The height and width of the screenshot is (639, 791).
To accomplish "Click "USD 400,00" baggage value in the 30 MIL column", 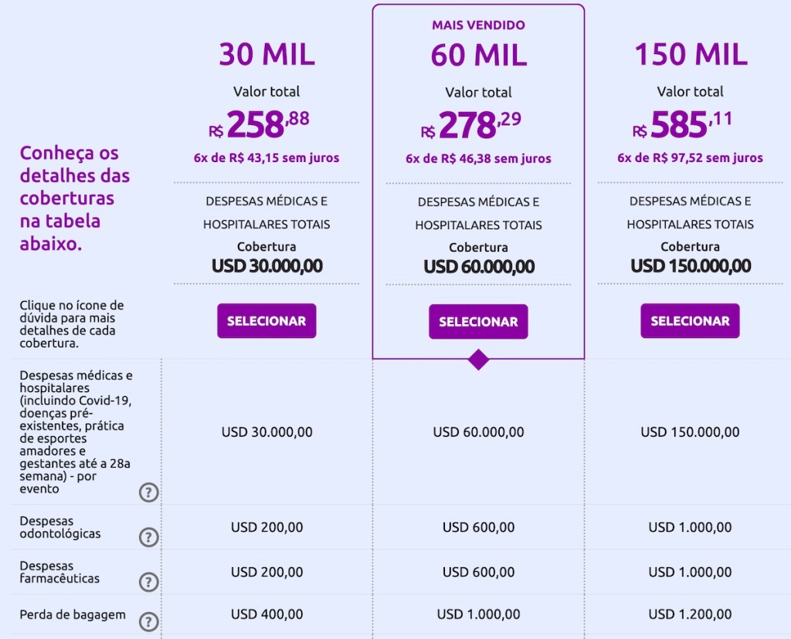I will click(x=266, y=615).
